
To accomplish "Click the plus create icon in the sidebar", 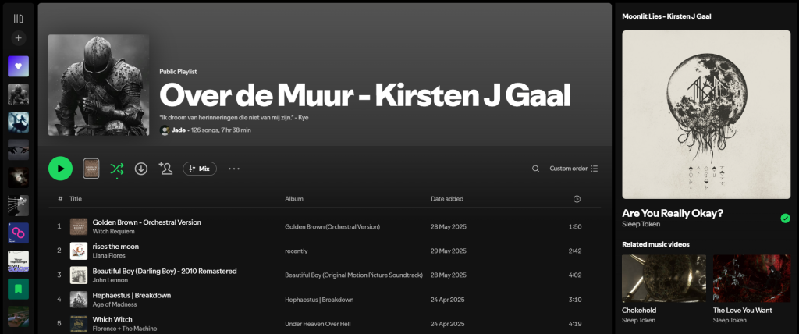I will (x=19, y=38).
